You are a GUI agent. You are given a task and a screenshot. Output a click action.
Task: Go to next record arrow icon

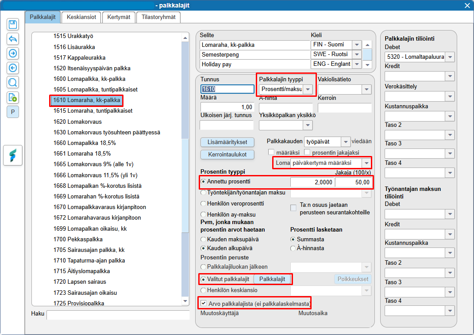pyautogui.click(x=13, y=53)
